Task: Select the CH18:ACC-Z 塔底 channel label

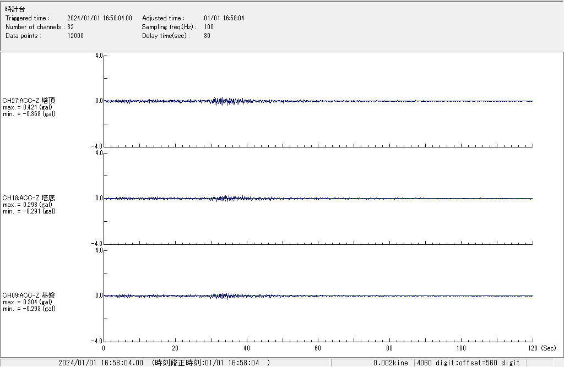Action: point(29,198)
